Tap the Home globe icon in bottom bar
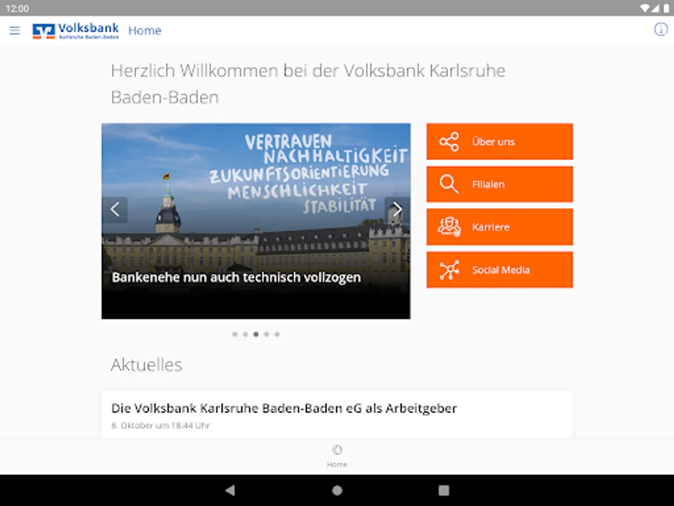Viewport: 674px width, 506px height. pyautogui.click(x=337, y=450)
